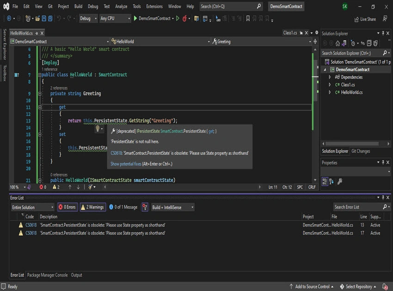Click Start Without Debugging outline play icon
Image resolution: width=393 pixels, height=291 pixels.
(178, 19)
